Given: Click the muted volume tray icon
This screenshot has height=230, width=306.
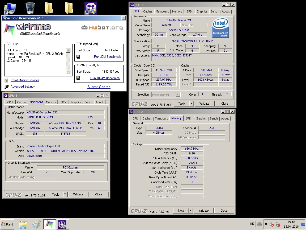Looking at the screenshot, I should click(271, 224).
